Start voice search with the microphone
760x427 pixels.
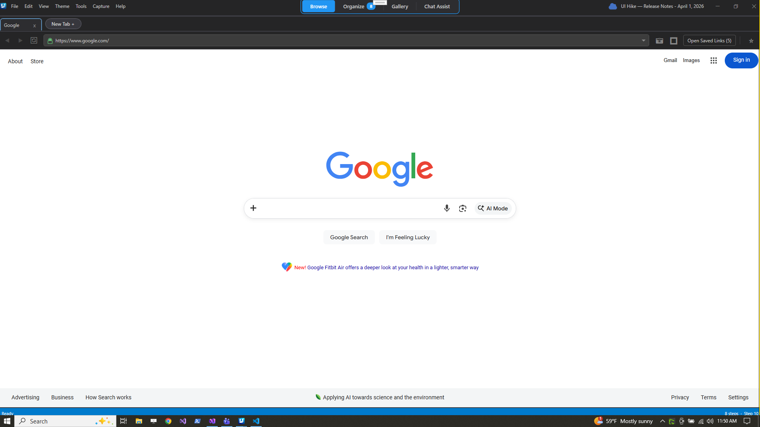446,208
